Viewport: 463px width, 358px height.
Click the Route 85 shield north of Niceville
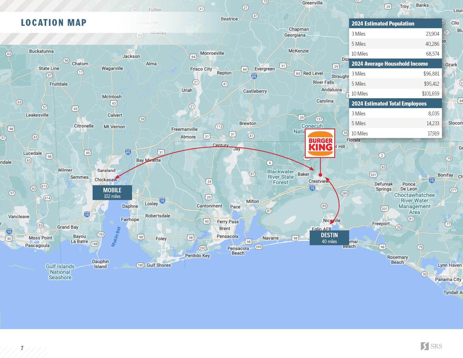(324, 206)
